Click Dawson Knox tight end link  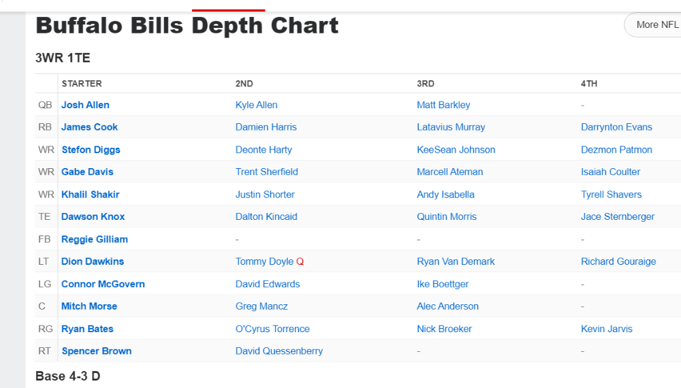(x=93, y=216)
